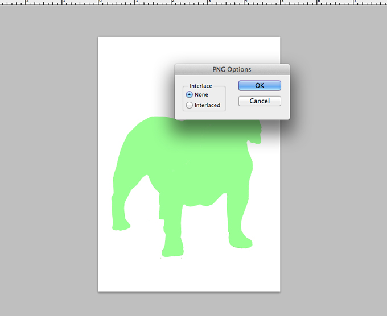Viewport: 387px width, 316px height.
Task: Click the PNG Options dialog title bar
Action: [x=232, y=69]
